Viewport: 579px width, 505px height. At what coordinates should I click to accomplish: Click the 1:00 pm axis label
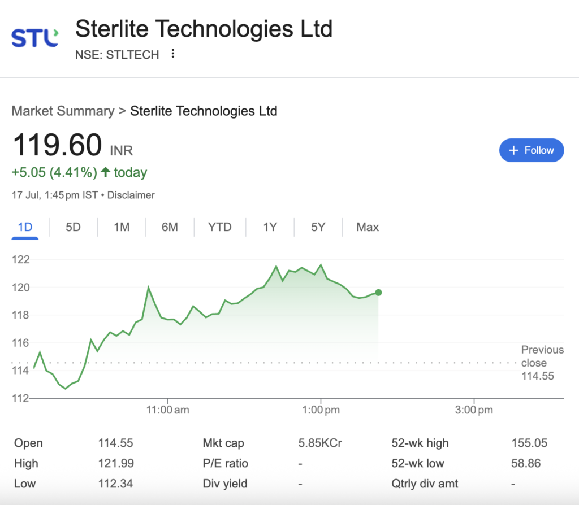[x=321, y=410]
